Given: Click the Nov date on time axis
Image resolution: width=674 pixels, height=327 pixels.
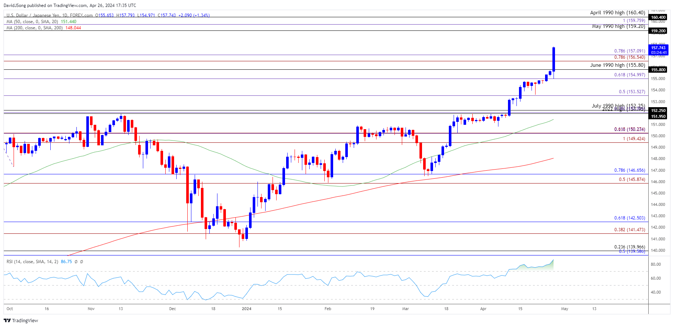Looking at the screenshot, I should [x=91, y=309].
